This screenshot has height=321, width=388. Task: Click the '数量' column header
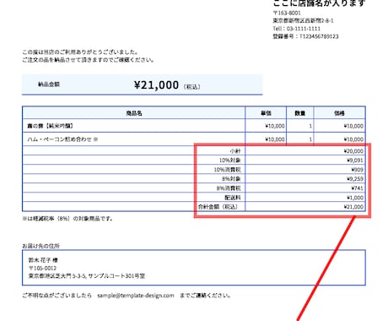[x=300, y=113]
